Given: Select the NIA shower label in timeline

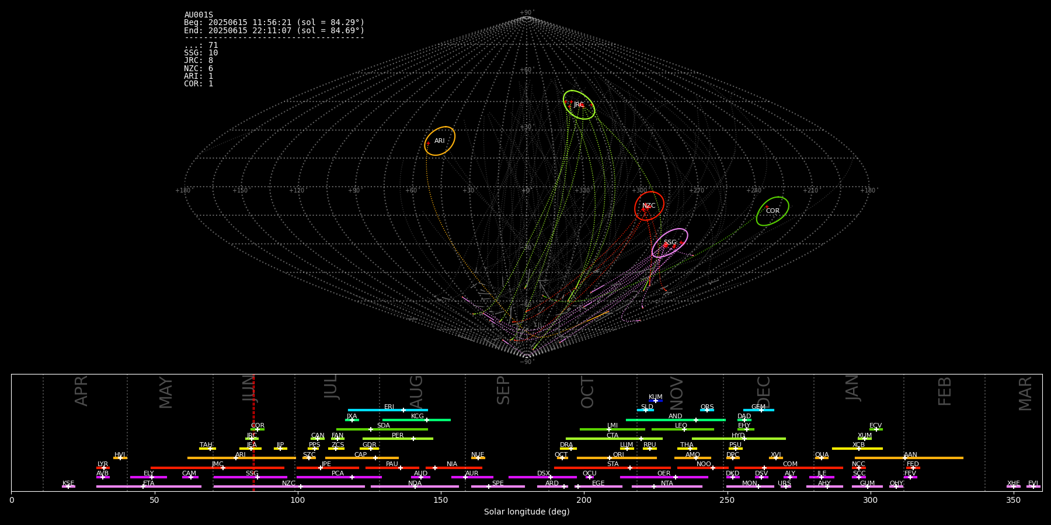Looking at the screenshot, I should pyautogui.click(x=452, y=464).
